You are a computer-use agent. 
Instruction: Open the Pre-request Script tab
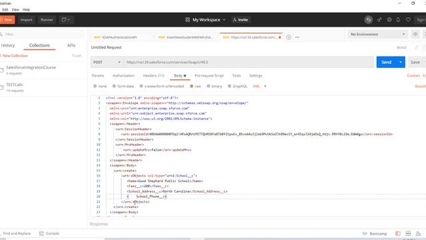[x=209, y=75]
